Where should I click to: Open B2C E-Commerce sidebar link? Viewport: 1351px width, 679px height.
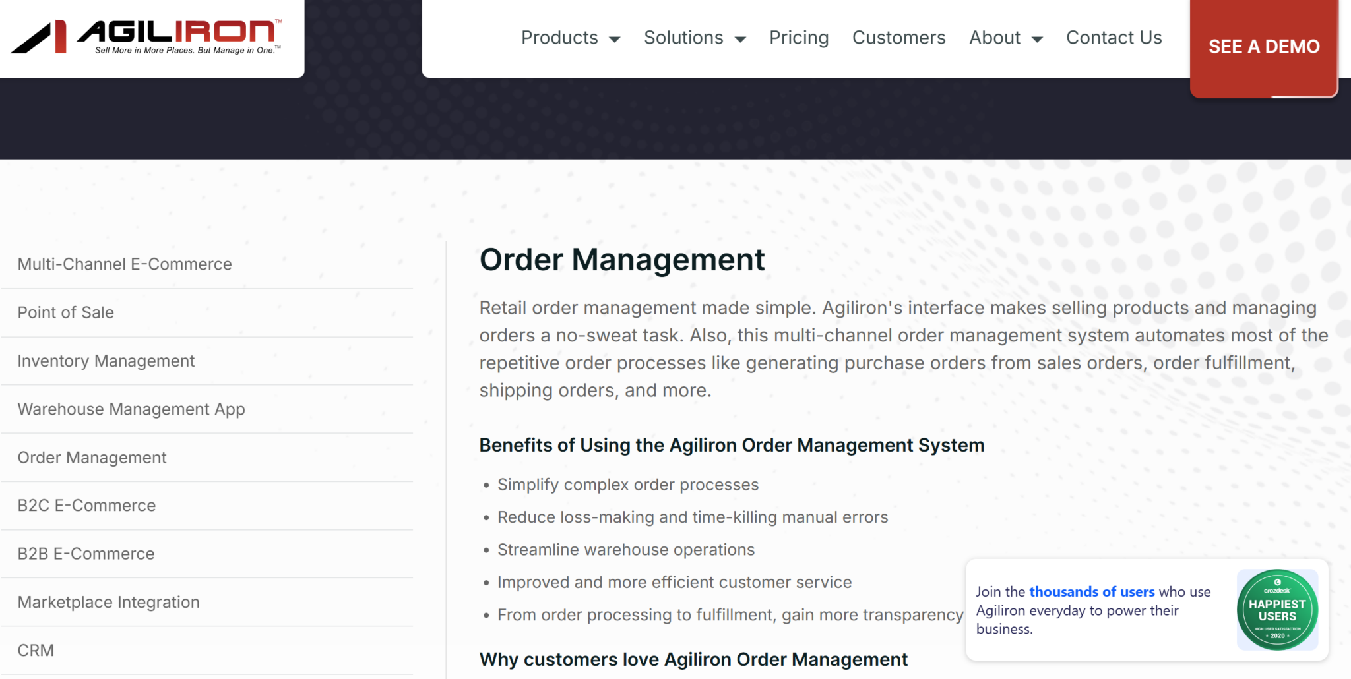point(86,505)
